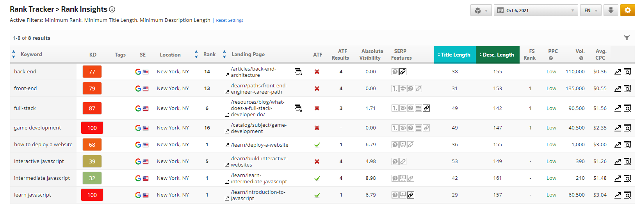Click the Rank Tracker breadcrumb
This screenshot has width=641, height=211.
point(32,9)
